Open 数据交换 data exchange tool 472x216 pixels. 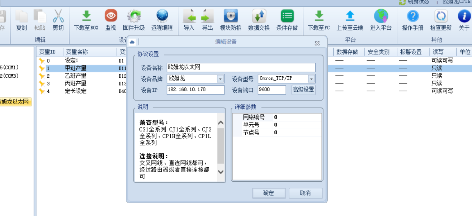click(x=259, y=16)
